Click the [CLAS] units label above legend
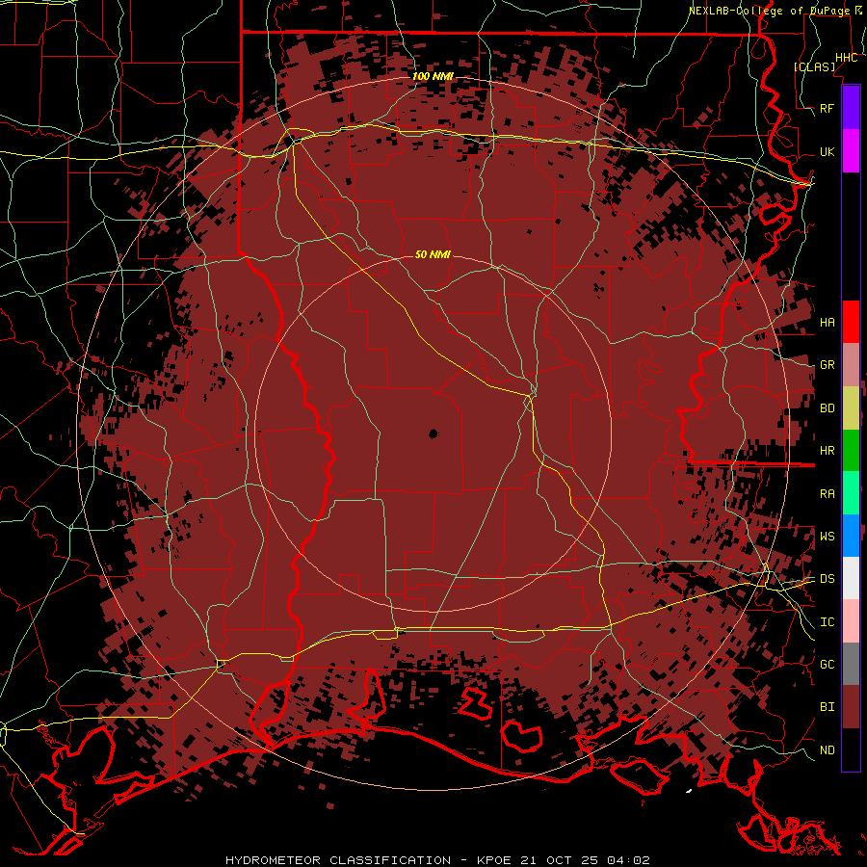Image resolution: width=867 pixels, height=867 pixels. [814, 66]
